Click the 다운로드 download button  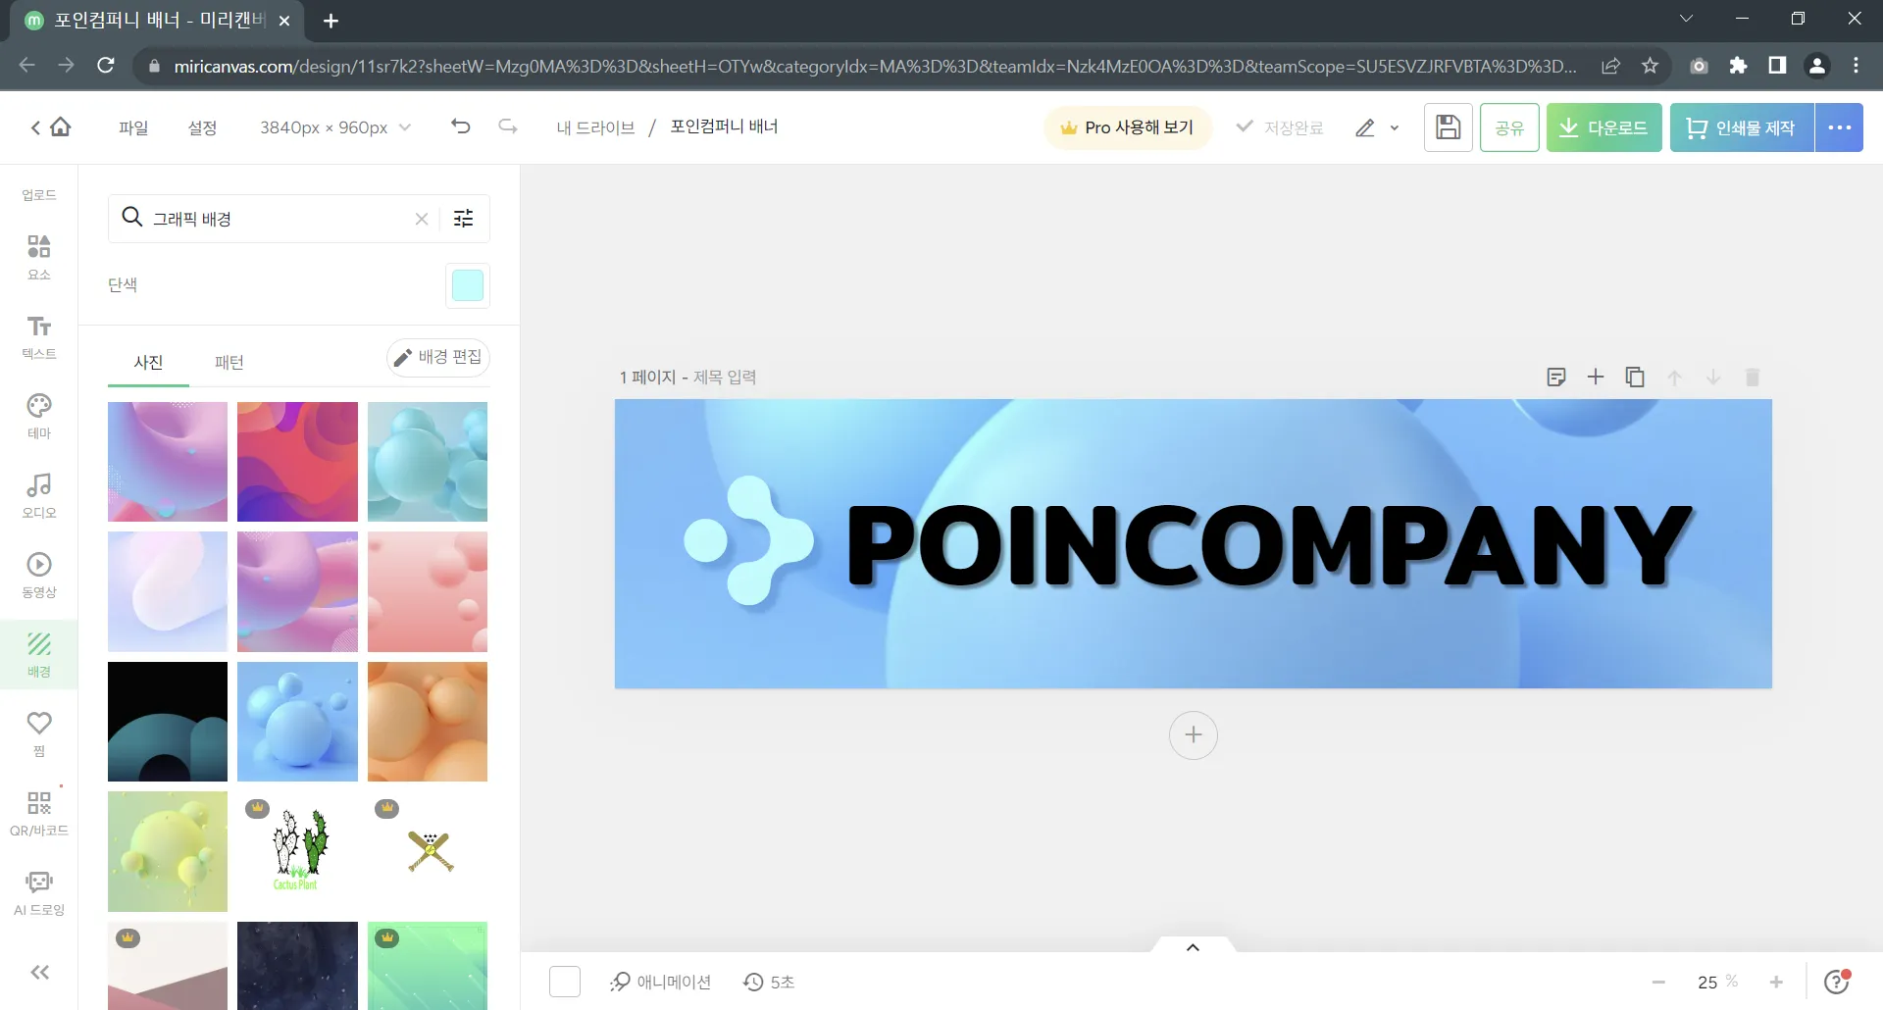(x=1604, y=127)
